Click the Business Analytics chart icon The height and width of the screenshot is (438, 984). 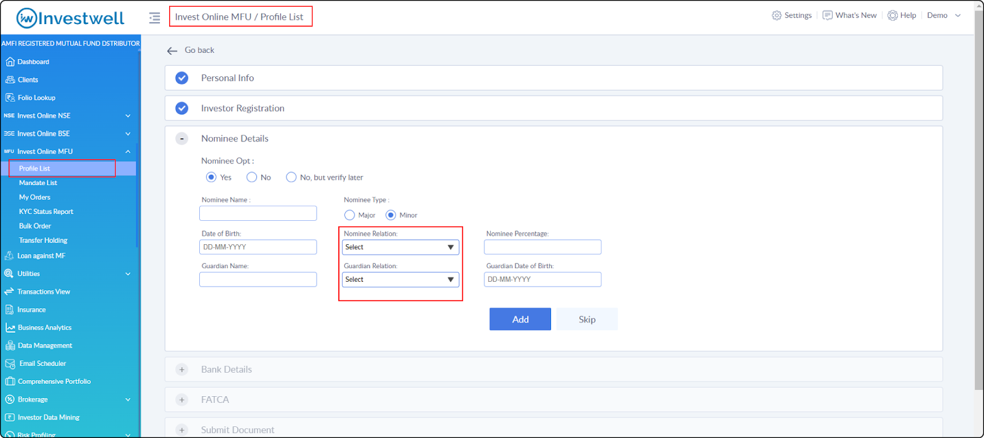[10, 327]
